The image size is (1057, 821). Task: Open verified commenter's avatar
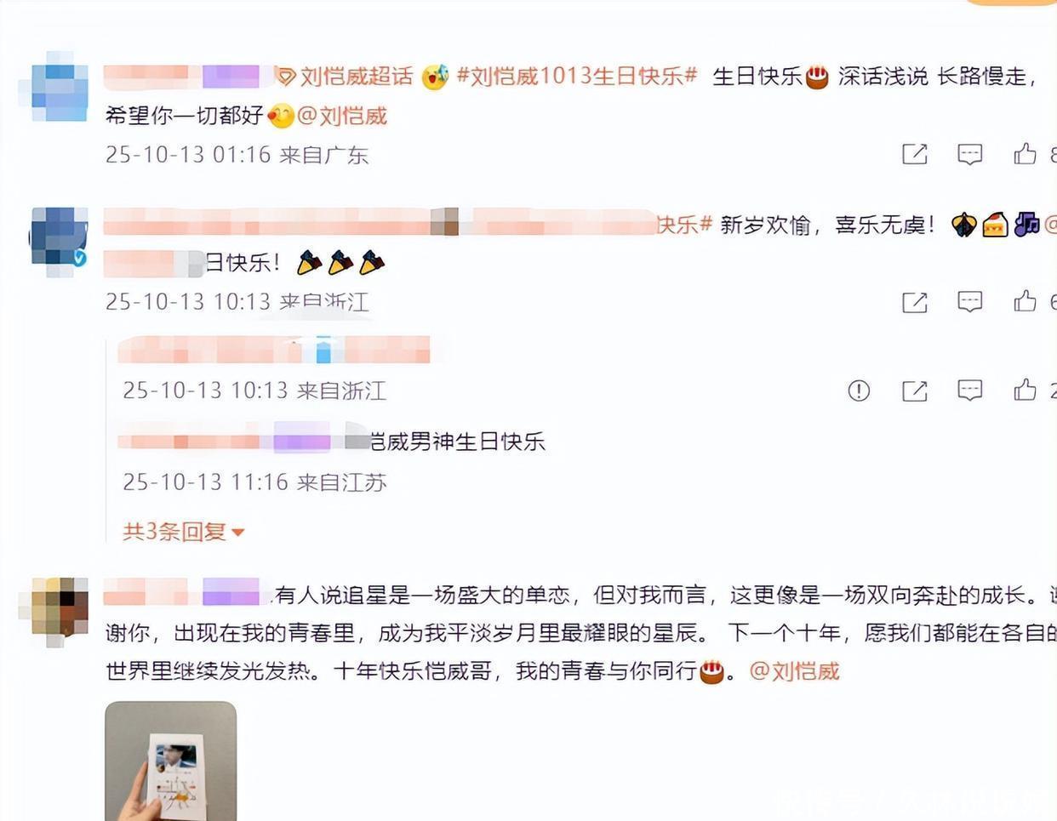59,237
